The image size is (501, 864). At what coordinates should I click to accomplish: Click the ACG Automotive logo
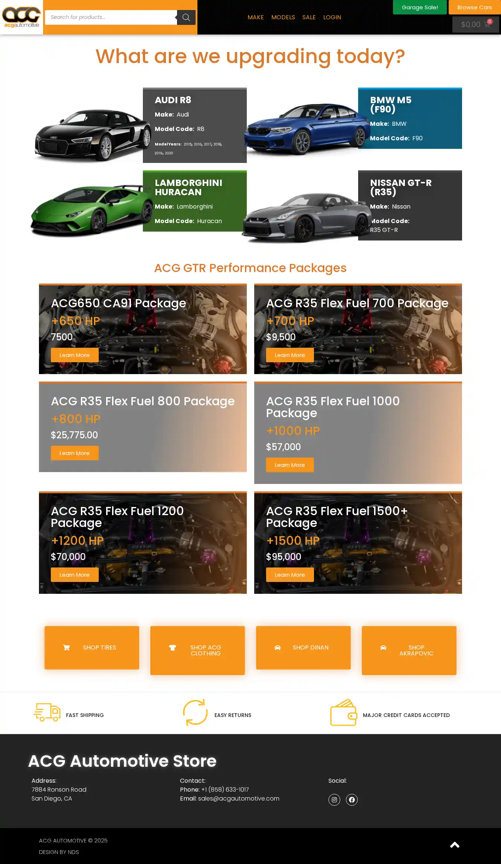tap(22, 17)
